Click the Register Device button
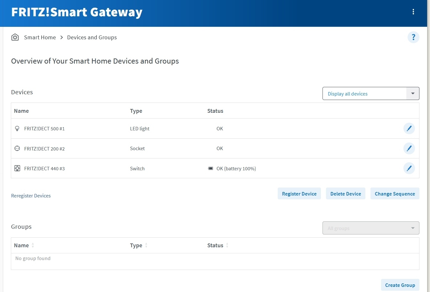 [299, 194]
